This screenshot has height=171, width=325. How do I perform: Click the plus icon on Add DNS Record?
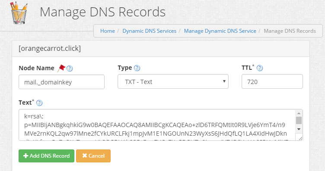point(25,156)
